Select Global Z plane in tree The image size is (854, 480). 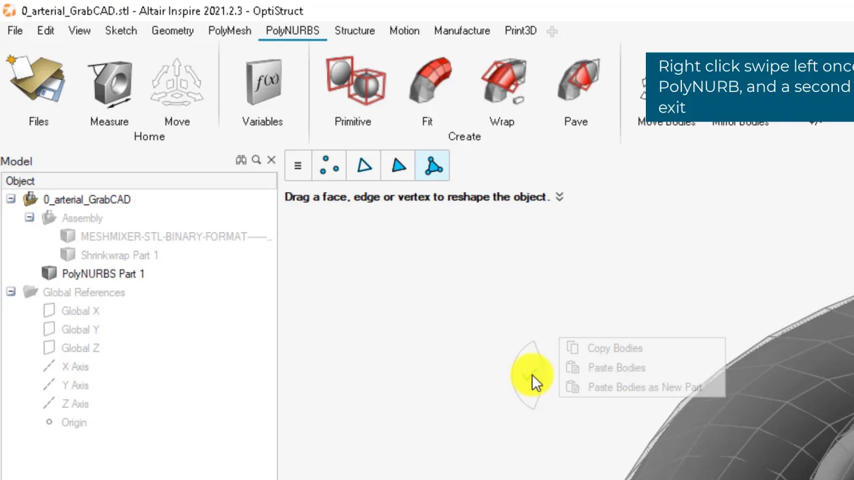coord(80,348)
